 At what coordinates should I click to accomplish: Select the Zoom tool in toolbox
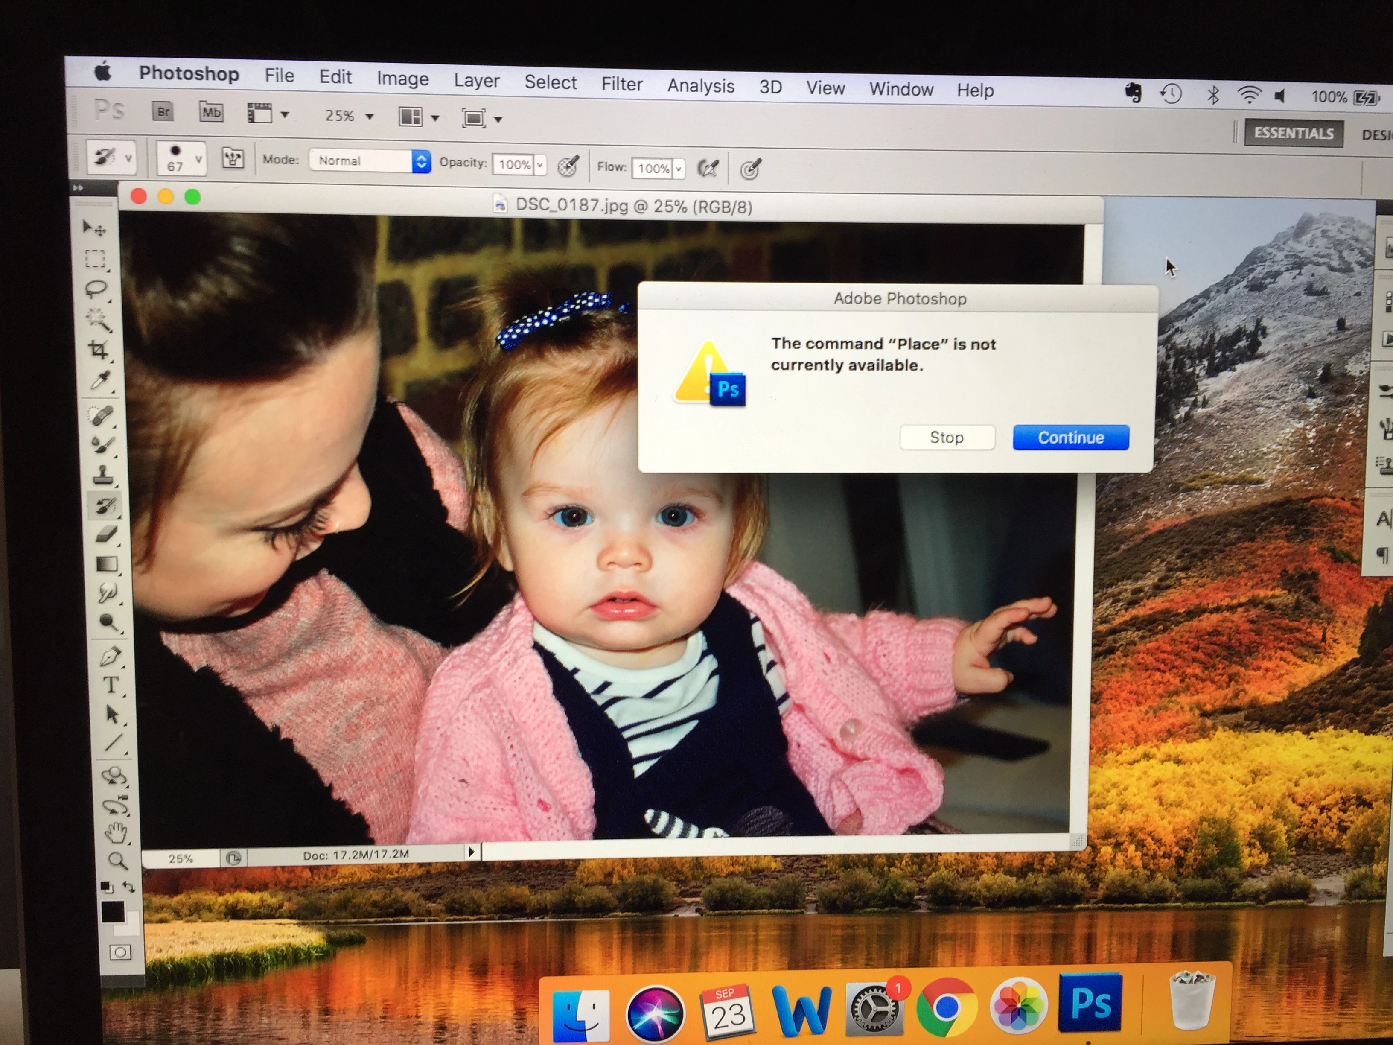coord(117,861)
